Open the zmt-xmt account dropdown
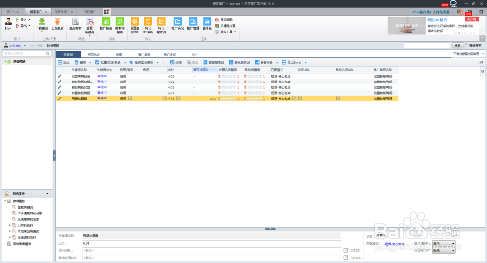Viewport: 487px width, 263px height. click(25, 46)
